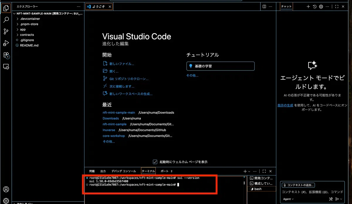Open recent nft-mint-sample-main in Downloads
The height and width of the screenshot is (204, 352).
coord(119,113)
